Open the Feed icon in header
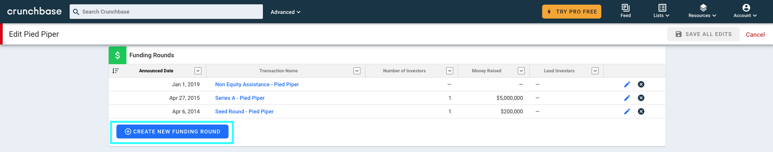Viewport: 773px width, 152px height. [626, 11]
